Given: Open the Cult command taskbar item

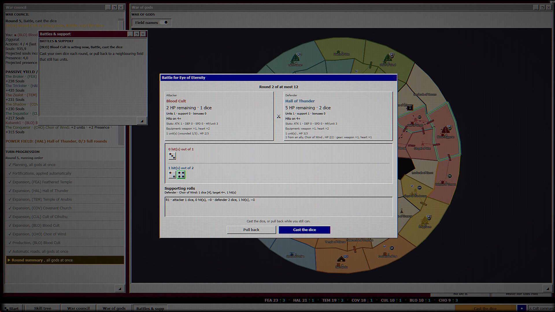Looking at the screenshot, I should pyautogui.click(x=541, y=308).
